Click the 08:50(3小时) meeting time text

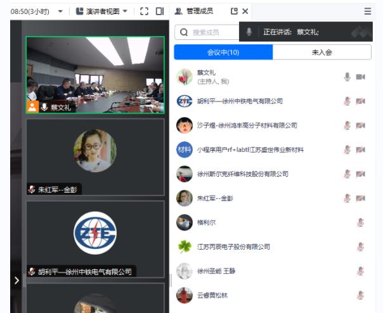coord(30,11)
